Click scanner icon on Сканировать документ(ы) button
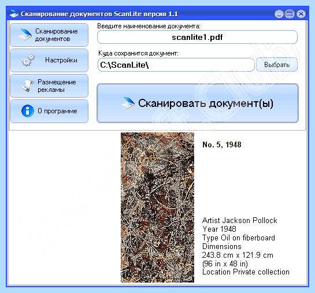This screenshot has height=293, width=315. pyautogui.click(x=128, y=103)
